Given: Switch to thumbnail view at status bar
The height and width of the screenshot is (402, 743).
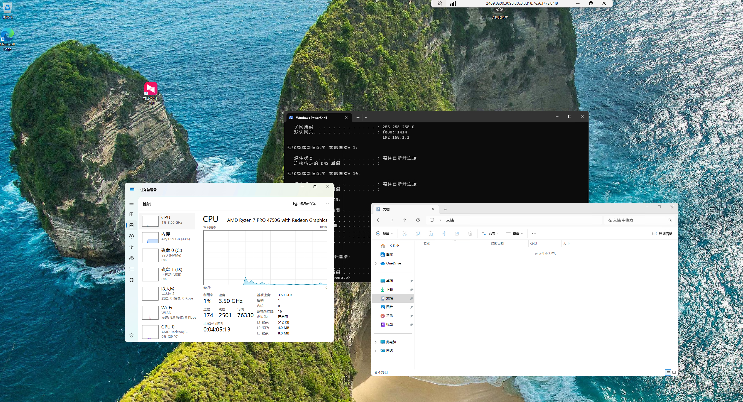Looking at the screenshot, I should point(675,372).
